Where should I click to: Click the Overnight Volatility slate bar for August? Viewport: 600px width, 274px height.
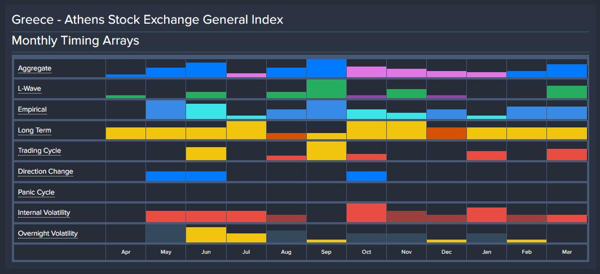(x=286, y=236)
